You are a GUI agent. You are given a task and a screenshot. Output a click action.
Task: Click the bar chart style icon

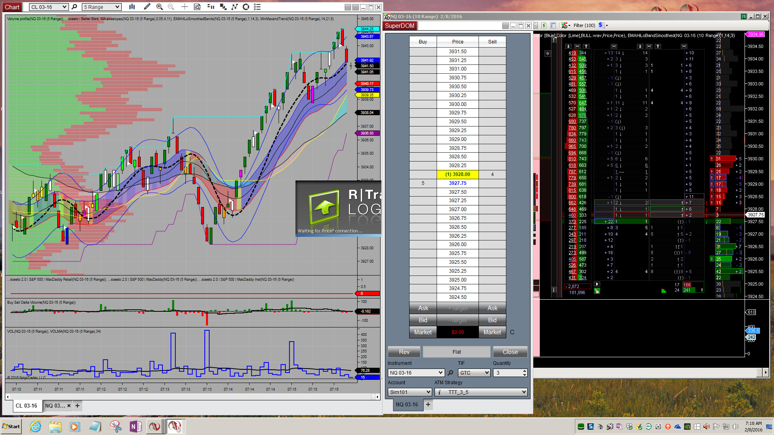click(132, 7)
